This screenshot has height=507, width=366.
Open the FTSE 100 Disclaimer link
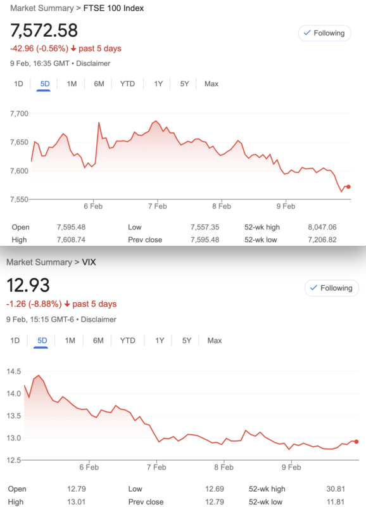click(93, 63)
